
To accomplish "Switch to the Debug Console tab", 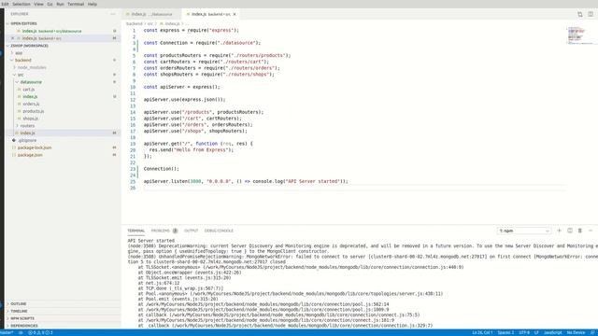I will (x=219, y=231).
